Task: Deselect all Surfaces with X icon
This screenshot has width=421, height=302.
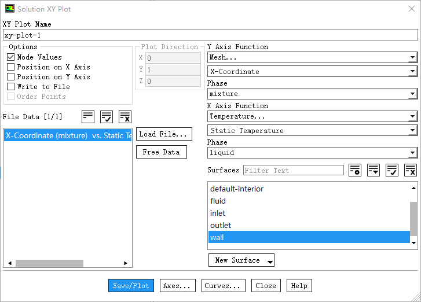Action: (411, 170)
